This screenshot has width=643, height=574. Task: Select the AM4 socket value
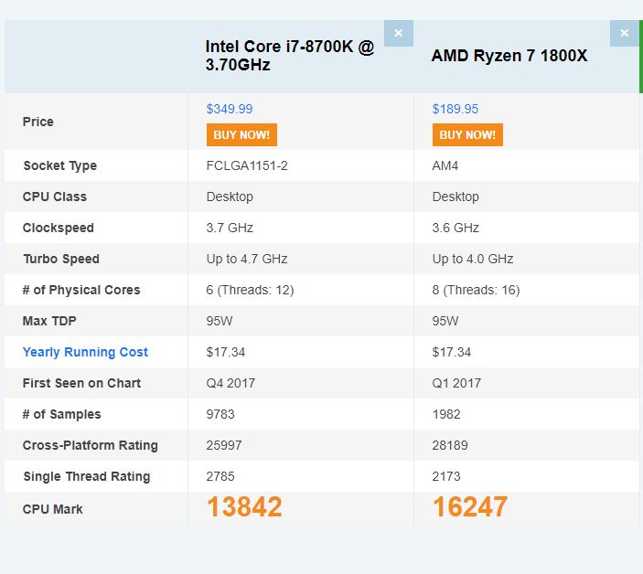445,165
